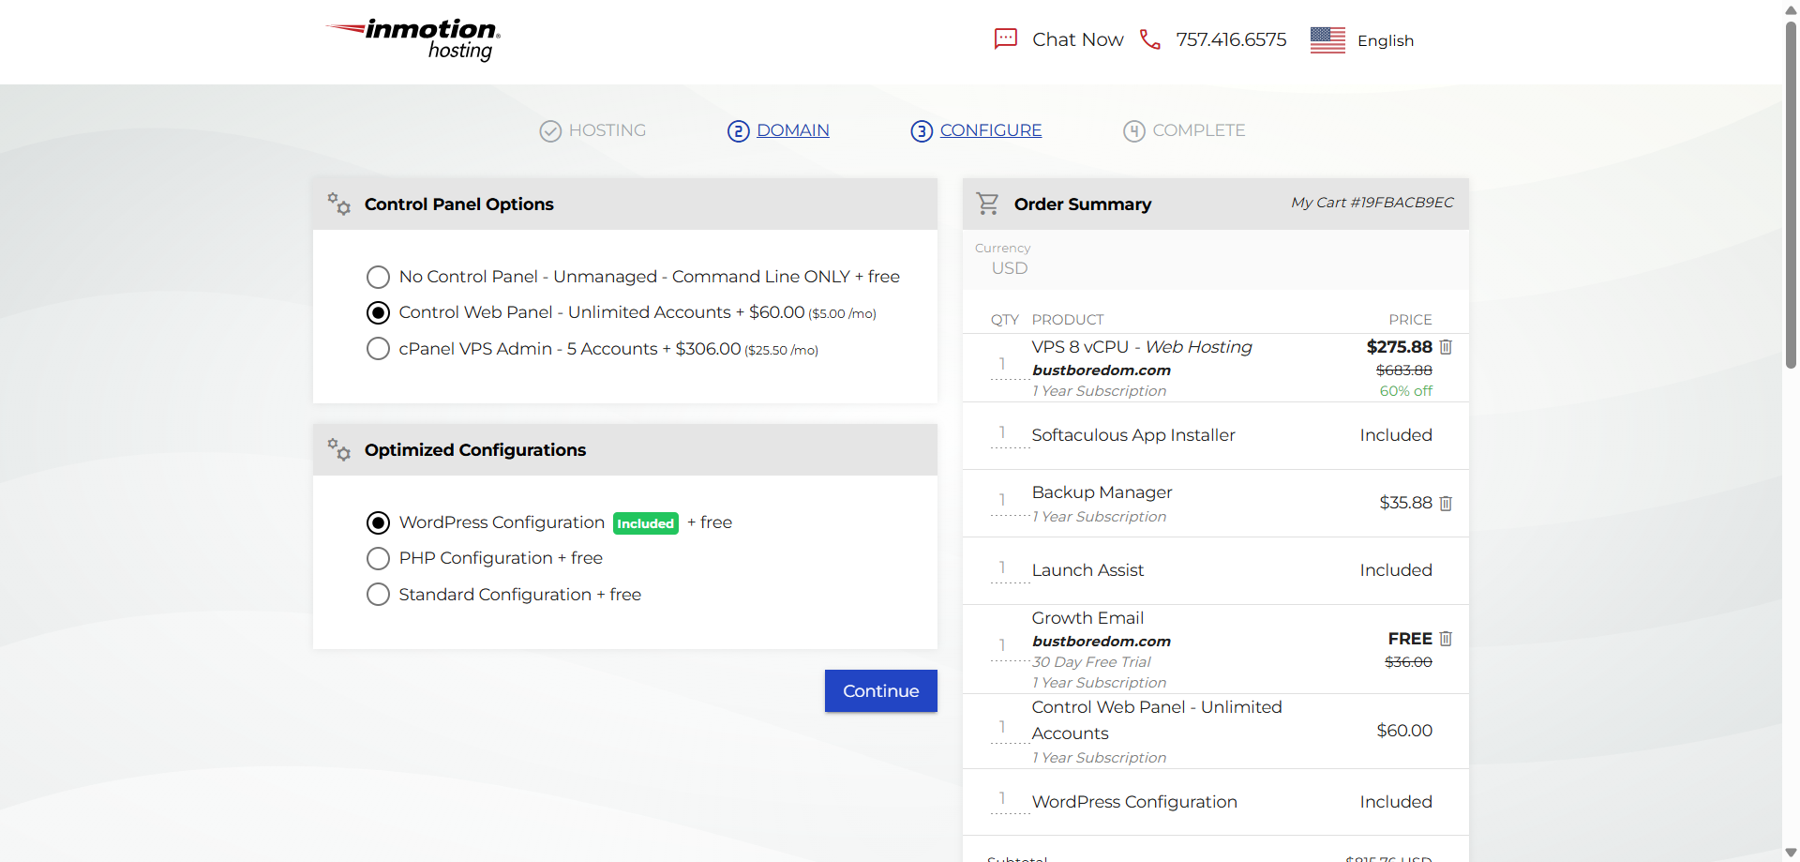Image resolution: width=1800 pixels, height=862 pixels.
Task: Click My Cart #19FBACB9EC text
Action: [x=1372, y=203]
